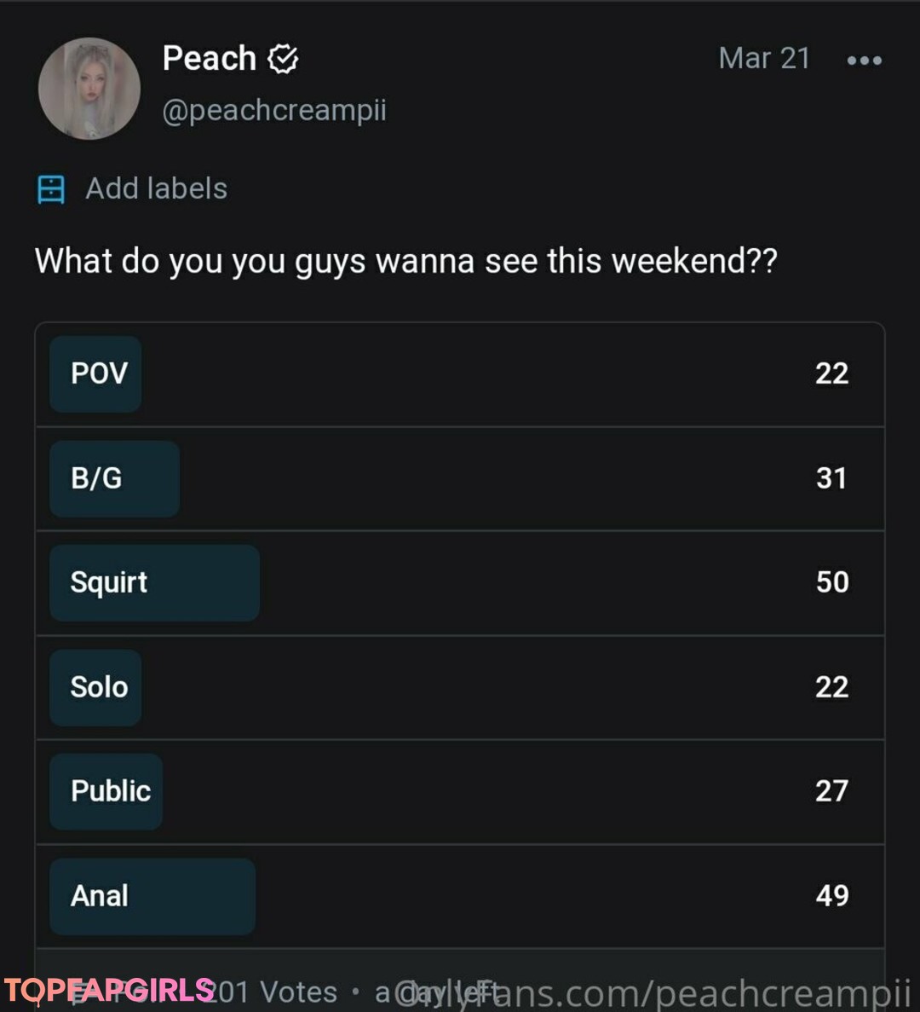
Task: Click the Add labels icon
Action: tap(51, 188)
